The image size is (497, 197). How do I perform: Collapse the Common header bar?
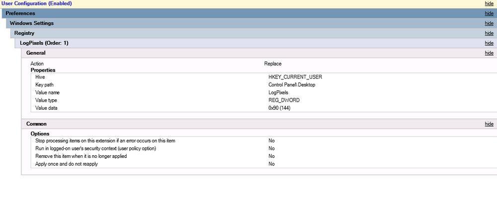(259, 124)
